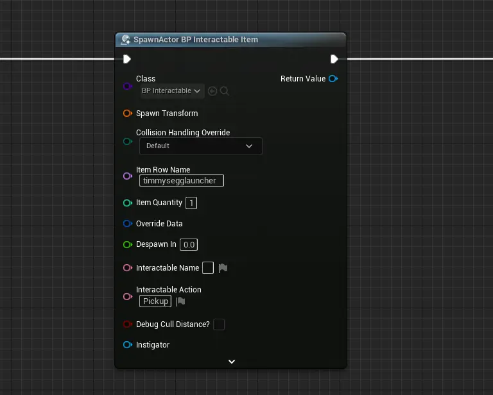Expand advanced pins with bottom chevron

232,362
